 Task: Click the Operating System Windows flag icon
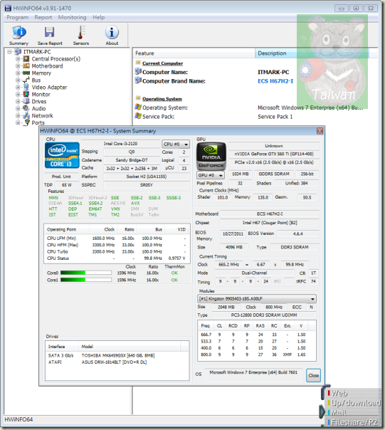(x=138, y=107)
